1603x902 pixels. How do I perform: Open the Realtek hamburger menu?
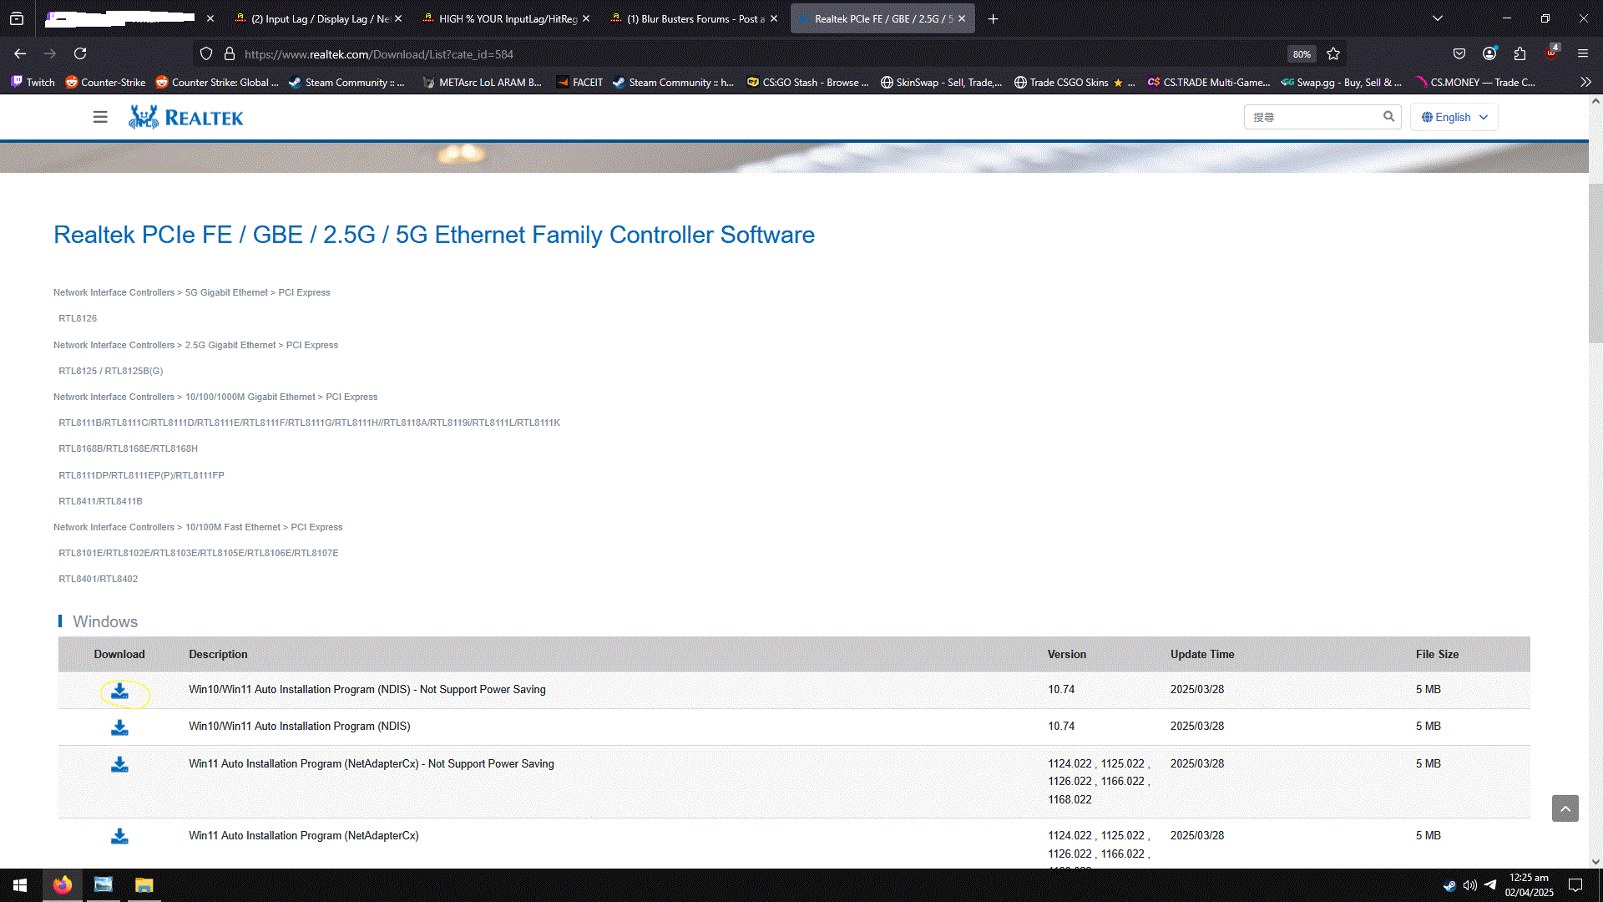[100, 117]
